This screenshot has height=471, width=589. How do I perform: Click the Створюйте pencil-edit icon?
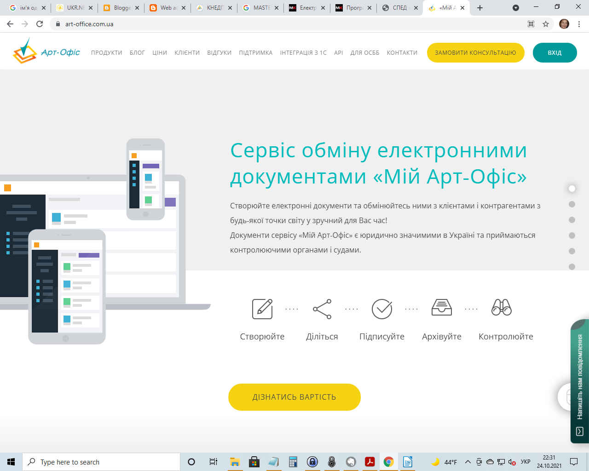click(262, 309)
